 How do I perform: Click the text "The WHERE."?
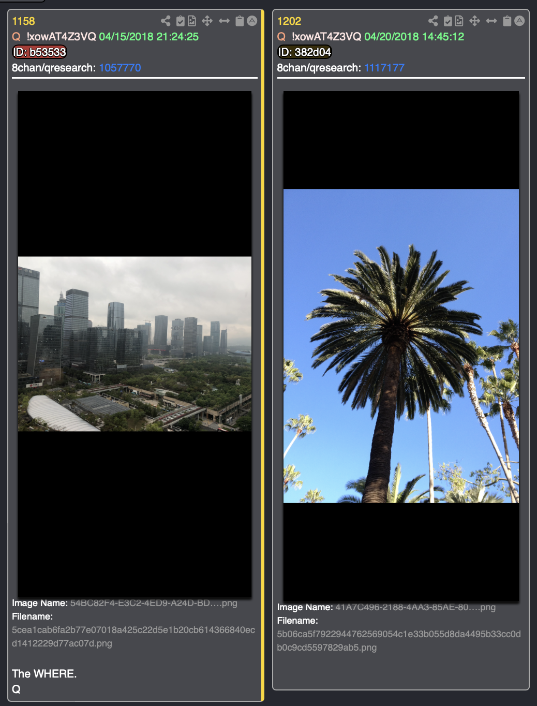pos(44,674)
